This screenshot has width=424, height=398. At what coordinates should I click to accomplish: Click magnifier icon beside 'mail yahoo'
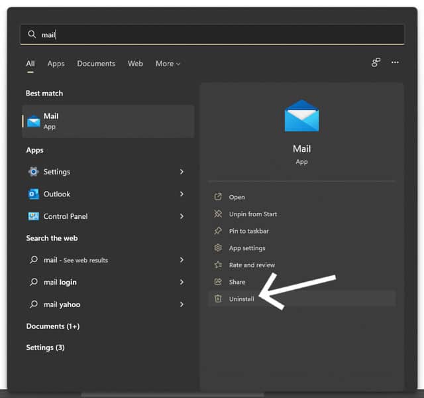pyautogui.click(x=34, y=304)
